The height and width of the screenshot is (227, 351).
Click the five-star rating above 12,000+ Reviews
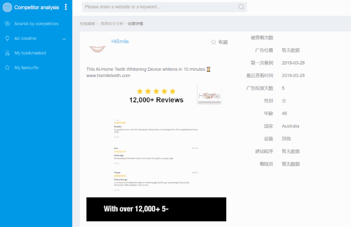(156, 91)
